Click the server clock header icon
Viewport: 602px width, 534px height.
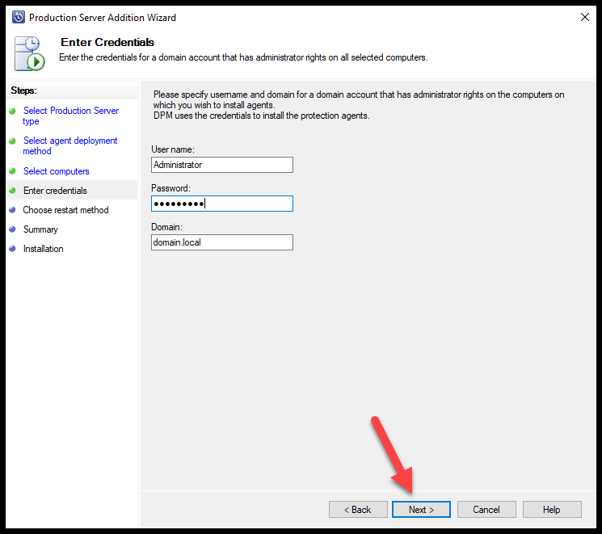pos(30,54)
